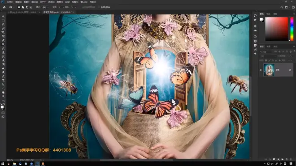296x166 pixels.
Task: Select the Brush tool
Action: click(3, 48)
